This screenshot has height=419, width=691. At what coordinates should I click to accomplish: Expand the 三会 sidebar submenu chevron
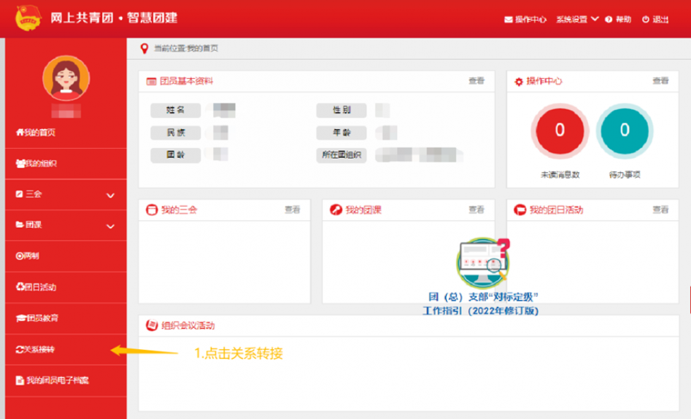110,195
